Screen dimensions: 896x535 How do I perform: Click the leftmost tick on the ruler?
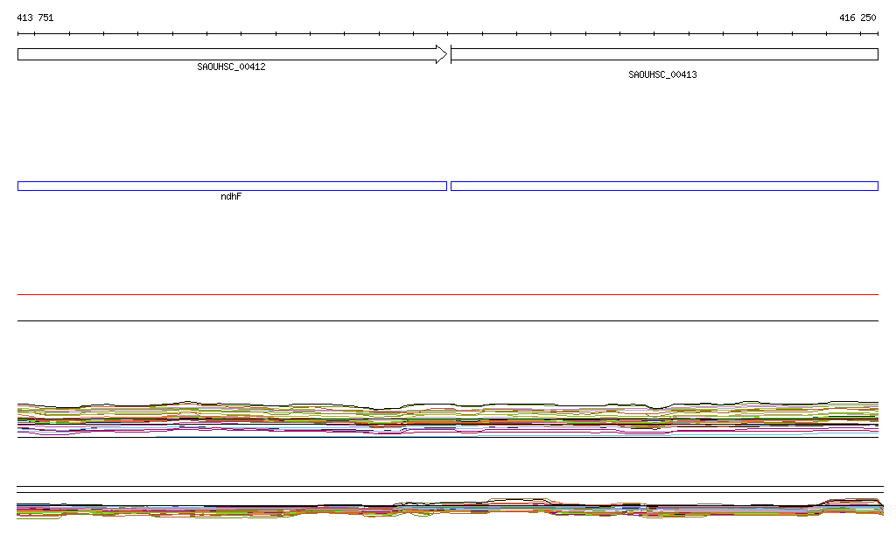18,34
